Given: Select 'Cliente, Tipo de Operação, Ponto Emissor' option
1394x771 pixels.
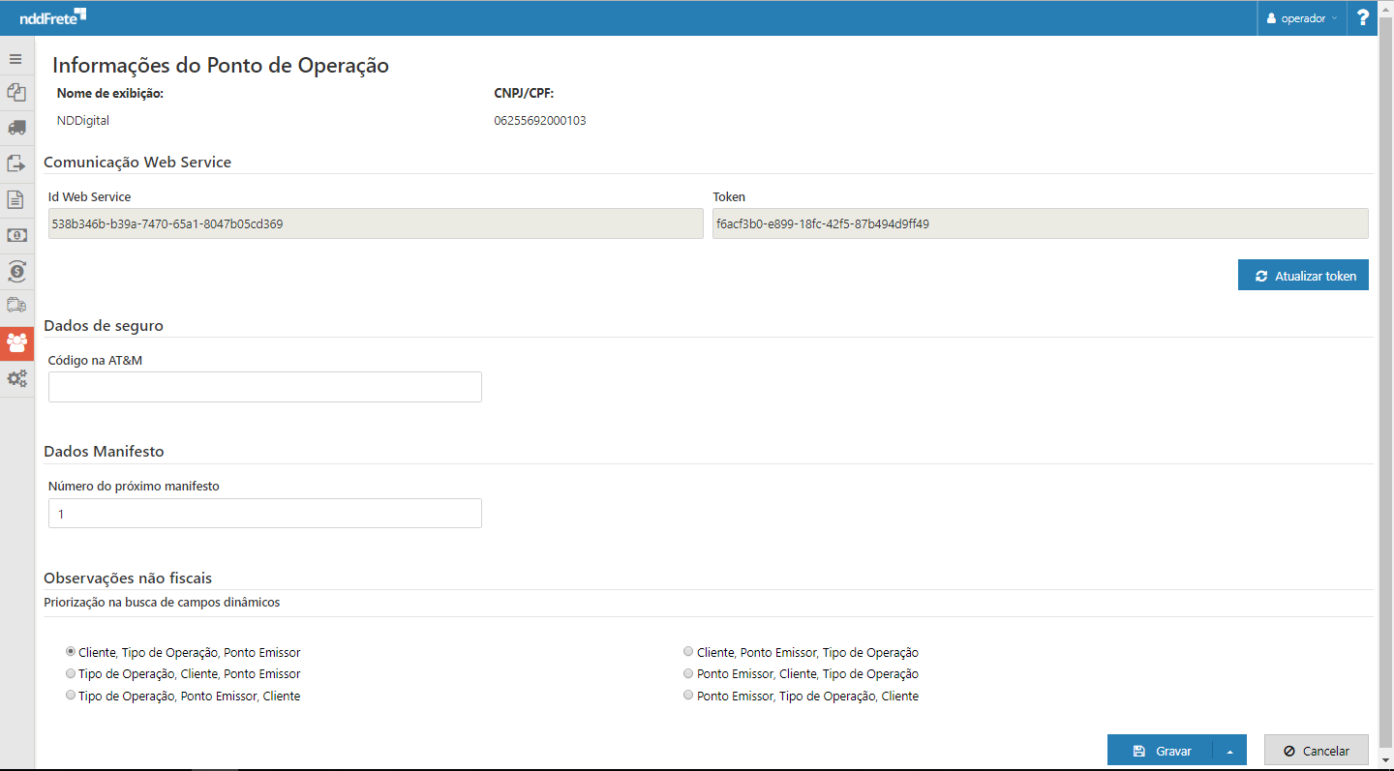Looking at the screenshot, I should (71, 652).
